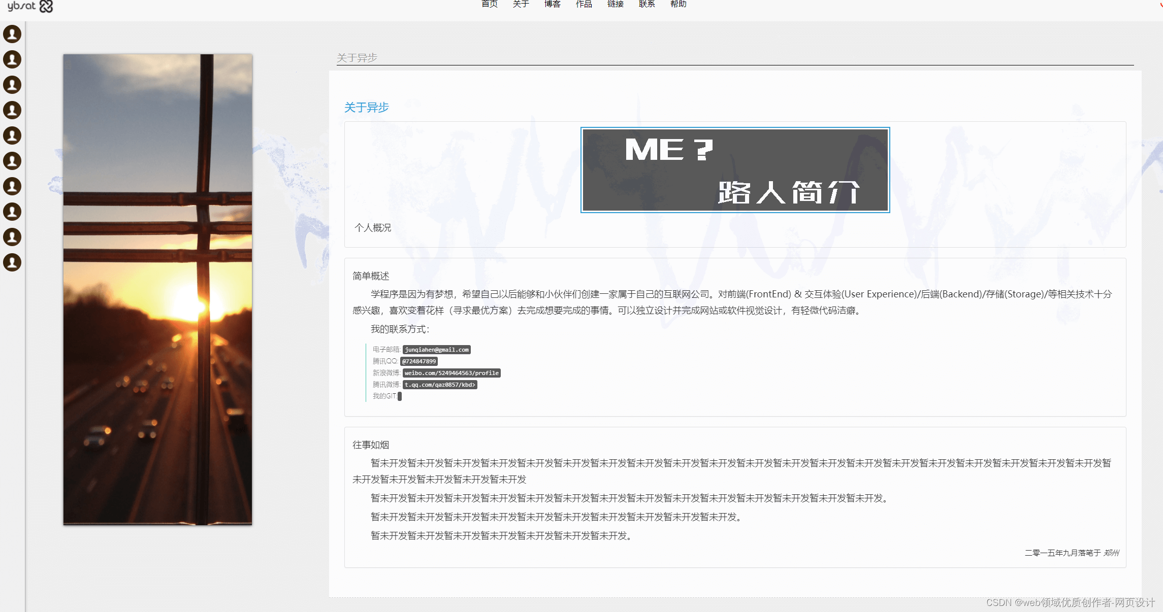Open the 联系 nav menu item

[x=647, y=4]
